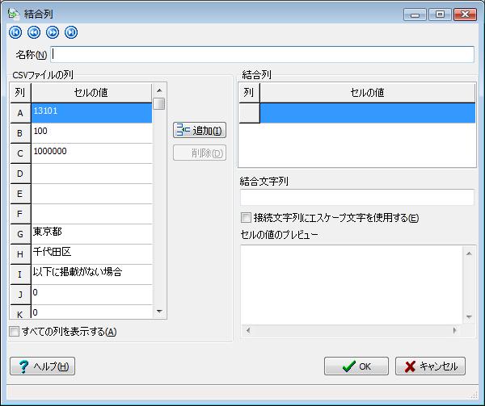Click row header B in CSV list
485x406 pixels.
19,133
